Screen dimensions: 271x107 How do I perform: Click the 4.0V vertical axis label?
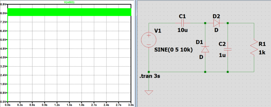tap(3, 58)
